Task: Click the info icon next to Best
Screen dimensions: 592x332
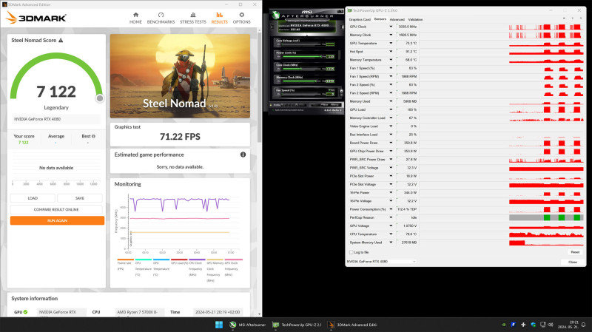Action: click(94, 136)
